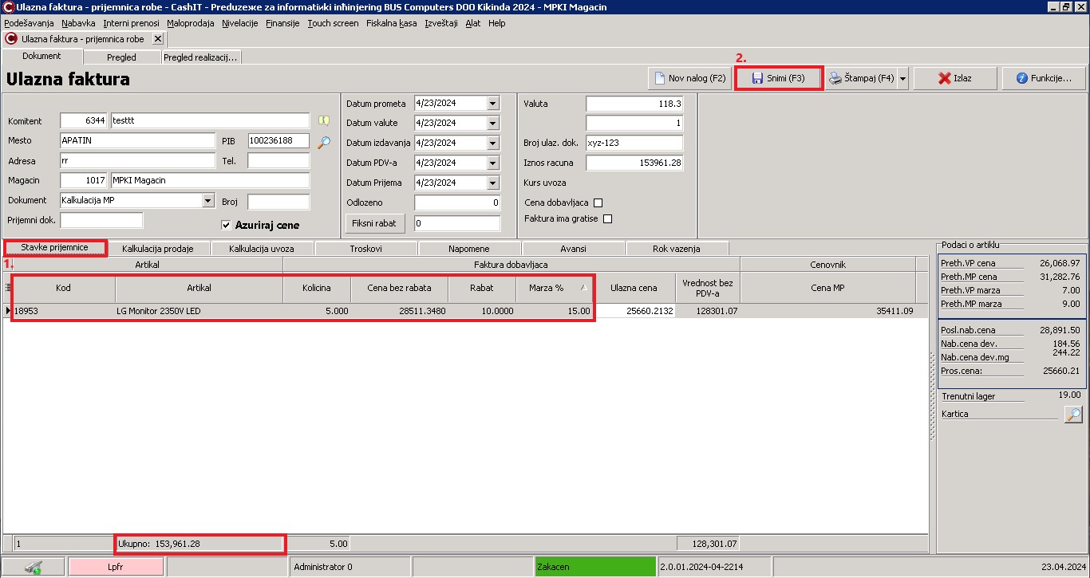Click the Komitent info note icon

click(x=323, y=121)
